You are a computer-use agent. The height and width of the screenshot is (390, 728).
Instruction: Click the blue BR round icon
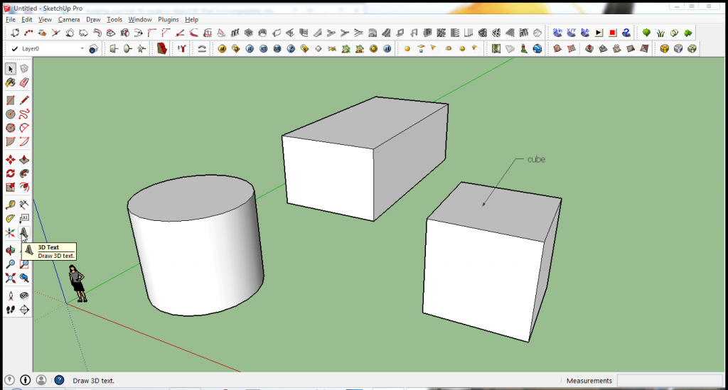coord(277,49)
